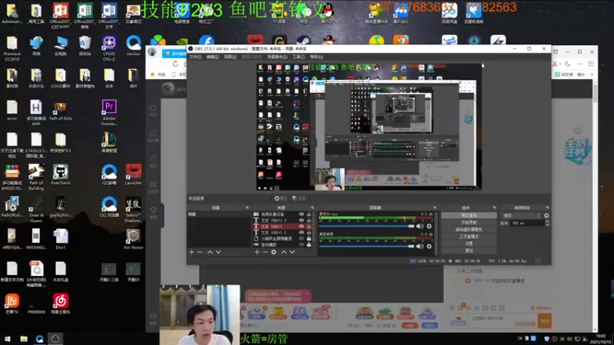The width and height of the screenshot is (614, 345).
Task: Open transition properties gear beside 渐变
Action: click(x=546, y=215)
